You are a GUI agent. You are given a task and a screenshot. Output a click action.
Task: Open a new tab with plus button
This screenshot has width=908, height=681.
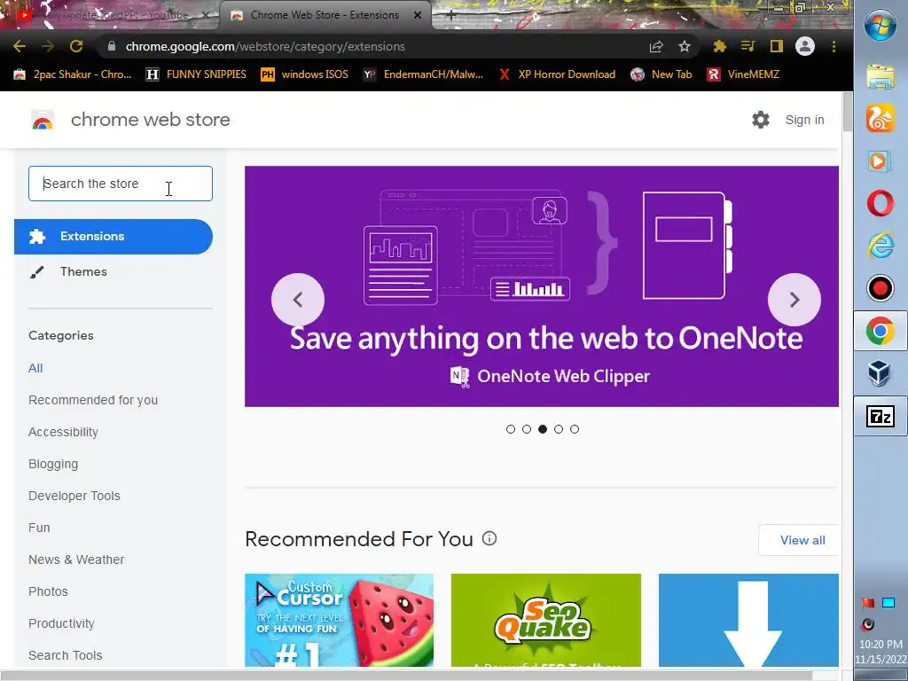coord(451,16)
